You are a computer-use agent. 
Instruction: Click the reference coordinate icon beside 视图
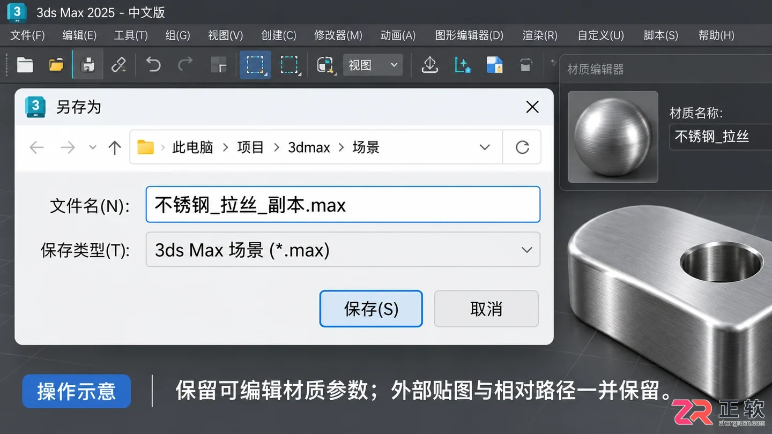point(325,65)
